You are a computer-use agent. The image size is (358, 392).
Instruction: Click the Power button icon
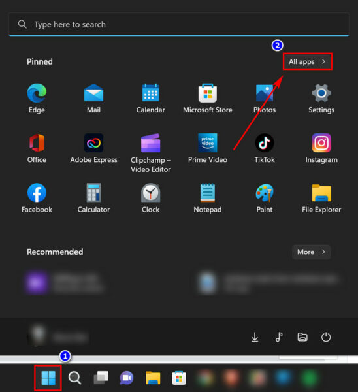click(x=326, y=337)
